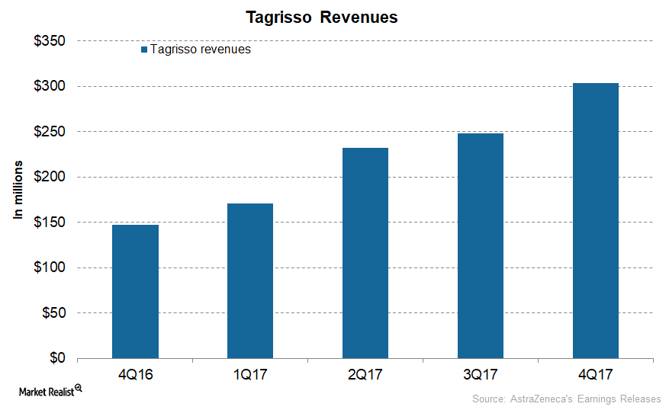Select the '1Q17' category label

[250, 375]
